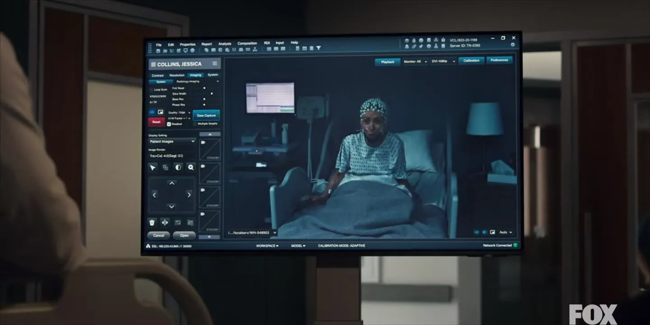Click the Playback button
The width and height of the screenshot is (650, 325).
[x=388, y=62]
